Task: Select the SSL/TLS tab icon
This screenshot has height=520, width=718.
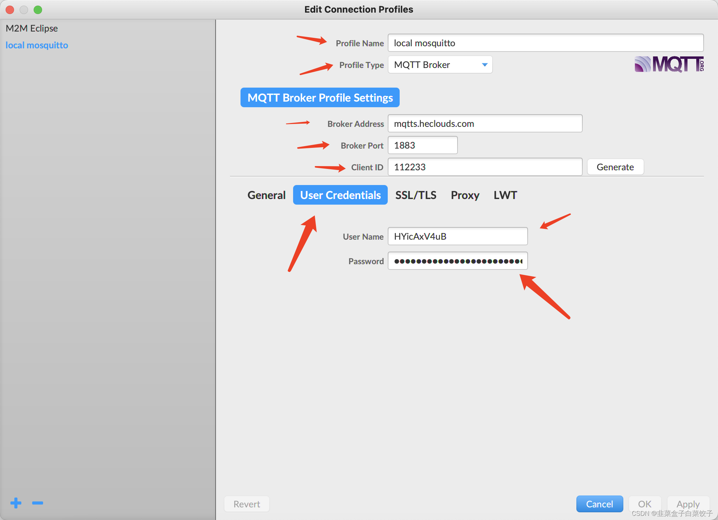Action: 415,194
